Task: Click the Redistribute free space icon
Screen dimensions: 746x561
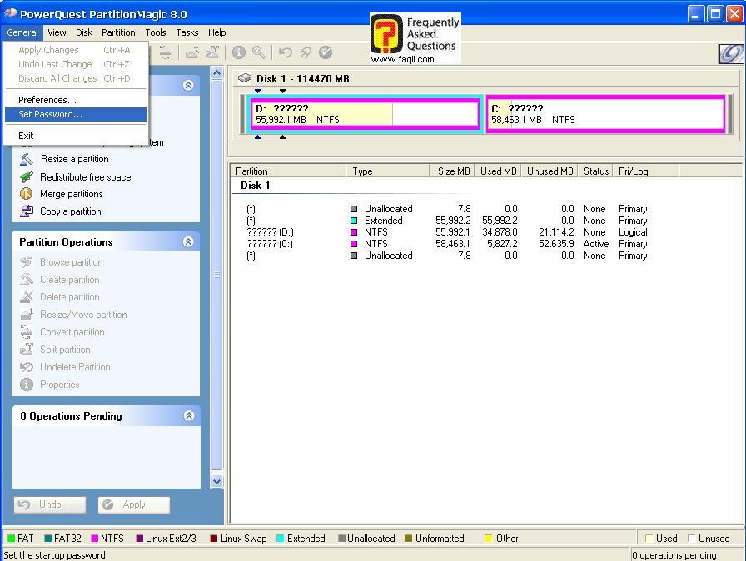Action: pyautogui.click(x=27, y=176)
